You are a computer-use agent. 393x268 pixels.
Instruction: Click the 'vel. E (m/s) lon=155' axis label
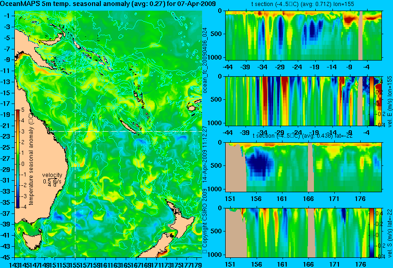389,102
